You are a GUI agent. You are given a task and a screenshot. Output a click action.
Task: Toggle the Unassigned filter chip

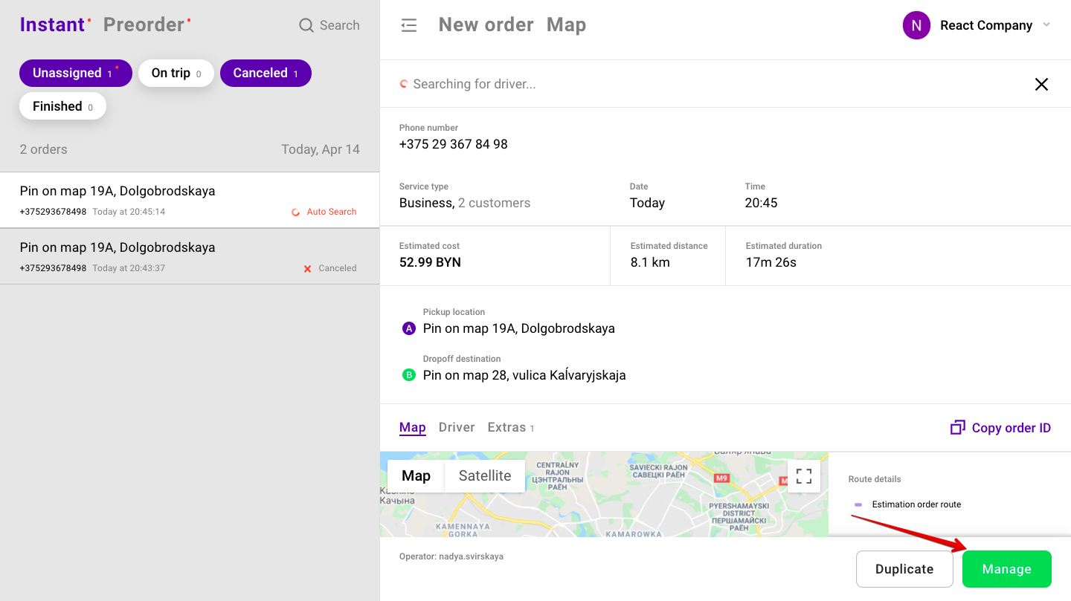coord(75,73)
